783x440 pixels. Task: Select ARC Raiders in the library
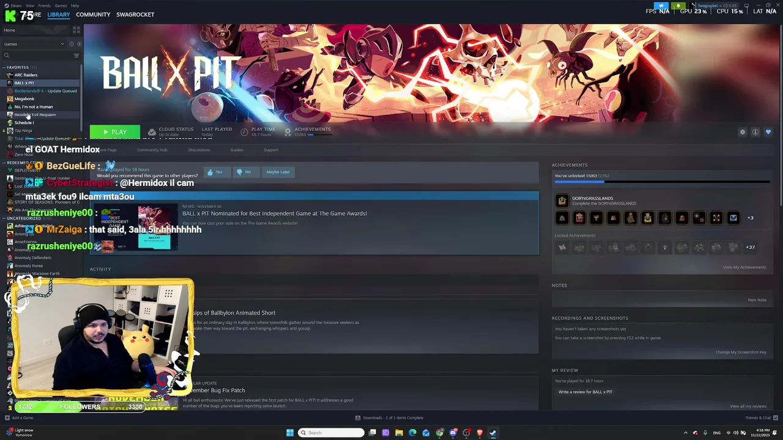[26, 75]
